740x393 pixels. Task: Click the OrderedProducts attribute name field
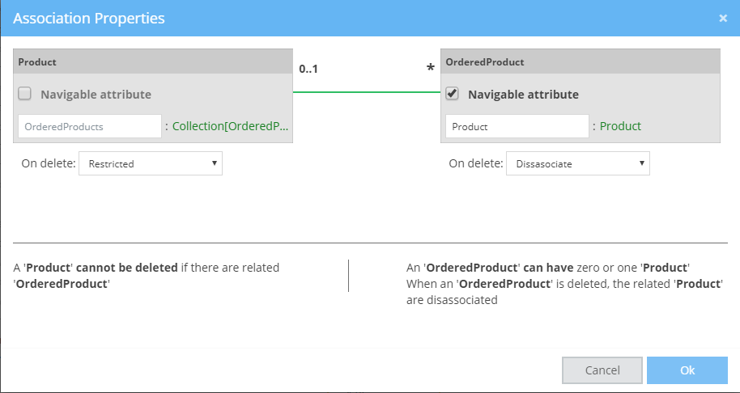pos(90,126)
